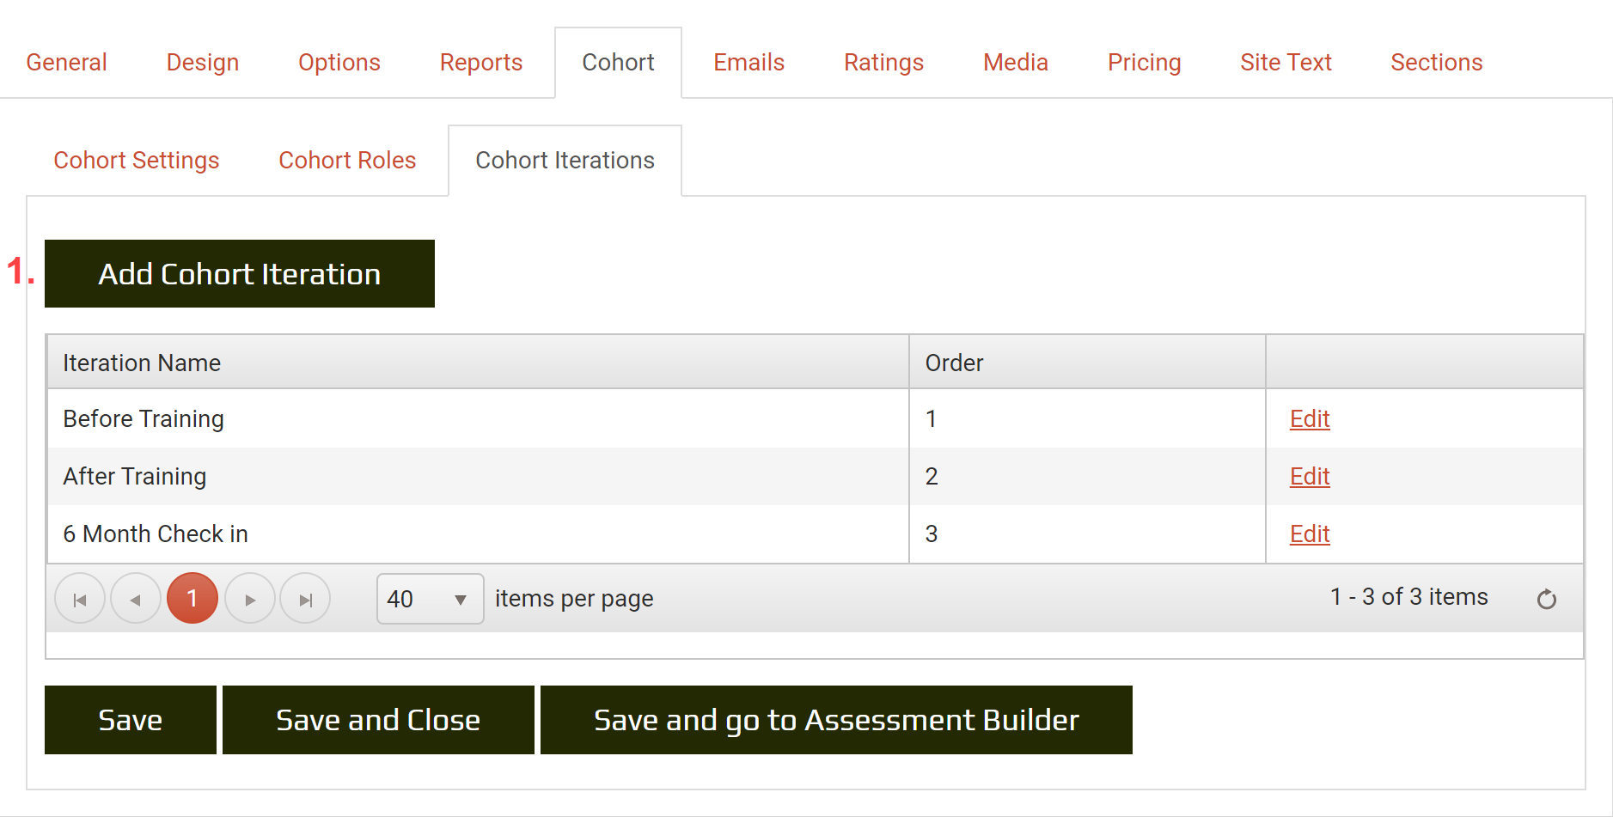Save and go to Assessment Builder

[836, 720]
